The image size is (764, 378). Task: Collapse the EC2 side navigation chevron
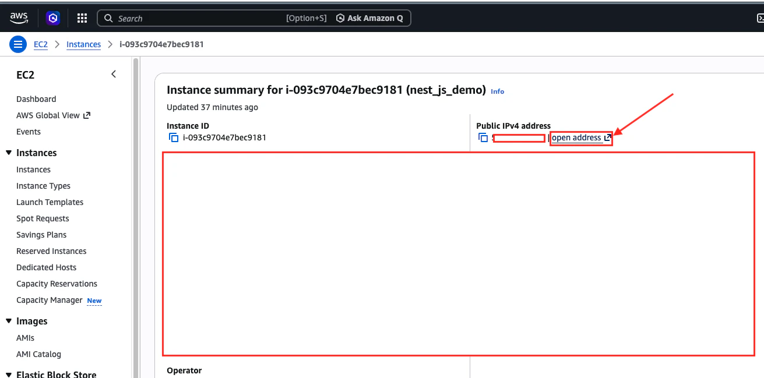pyautogui.click(x=114, y=74)
